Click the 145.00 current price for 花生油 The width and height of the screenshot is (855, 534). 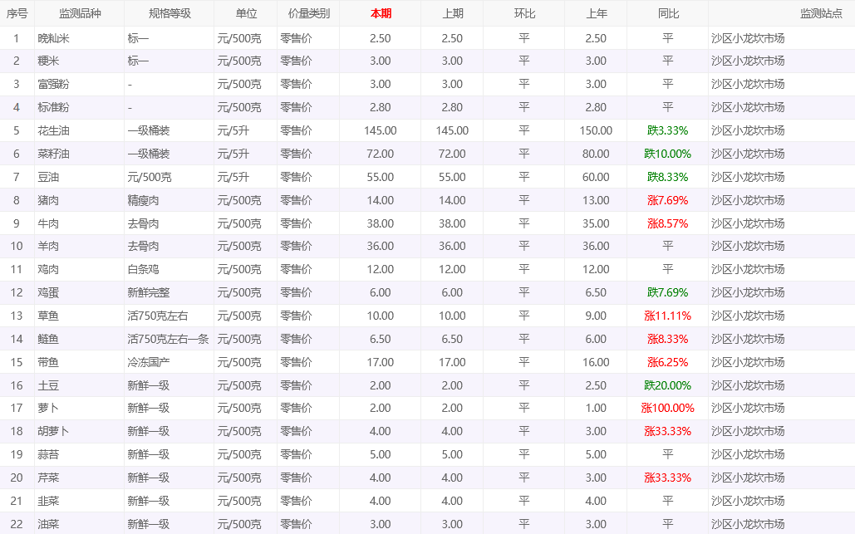click(x=380, y=130)
